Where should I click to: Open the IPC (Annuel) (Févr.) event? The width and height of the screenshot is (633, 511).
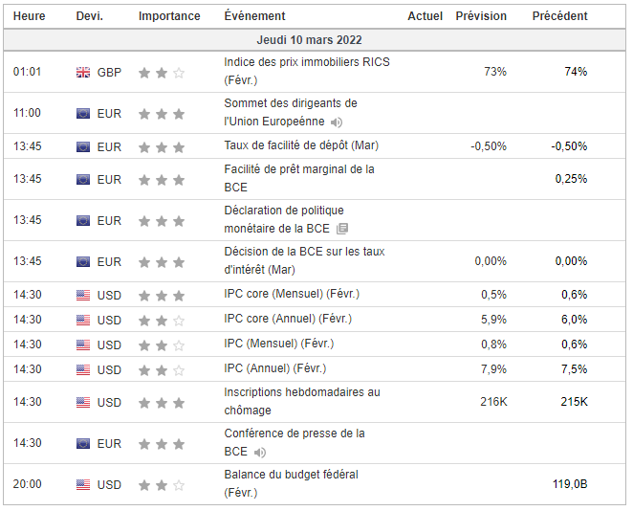click(x=274, y=368)
